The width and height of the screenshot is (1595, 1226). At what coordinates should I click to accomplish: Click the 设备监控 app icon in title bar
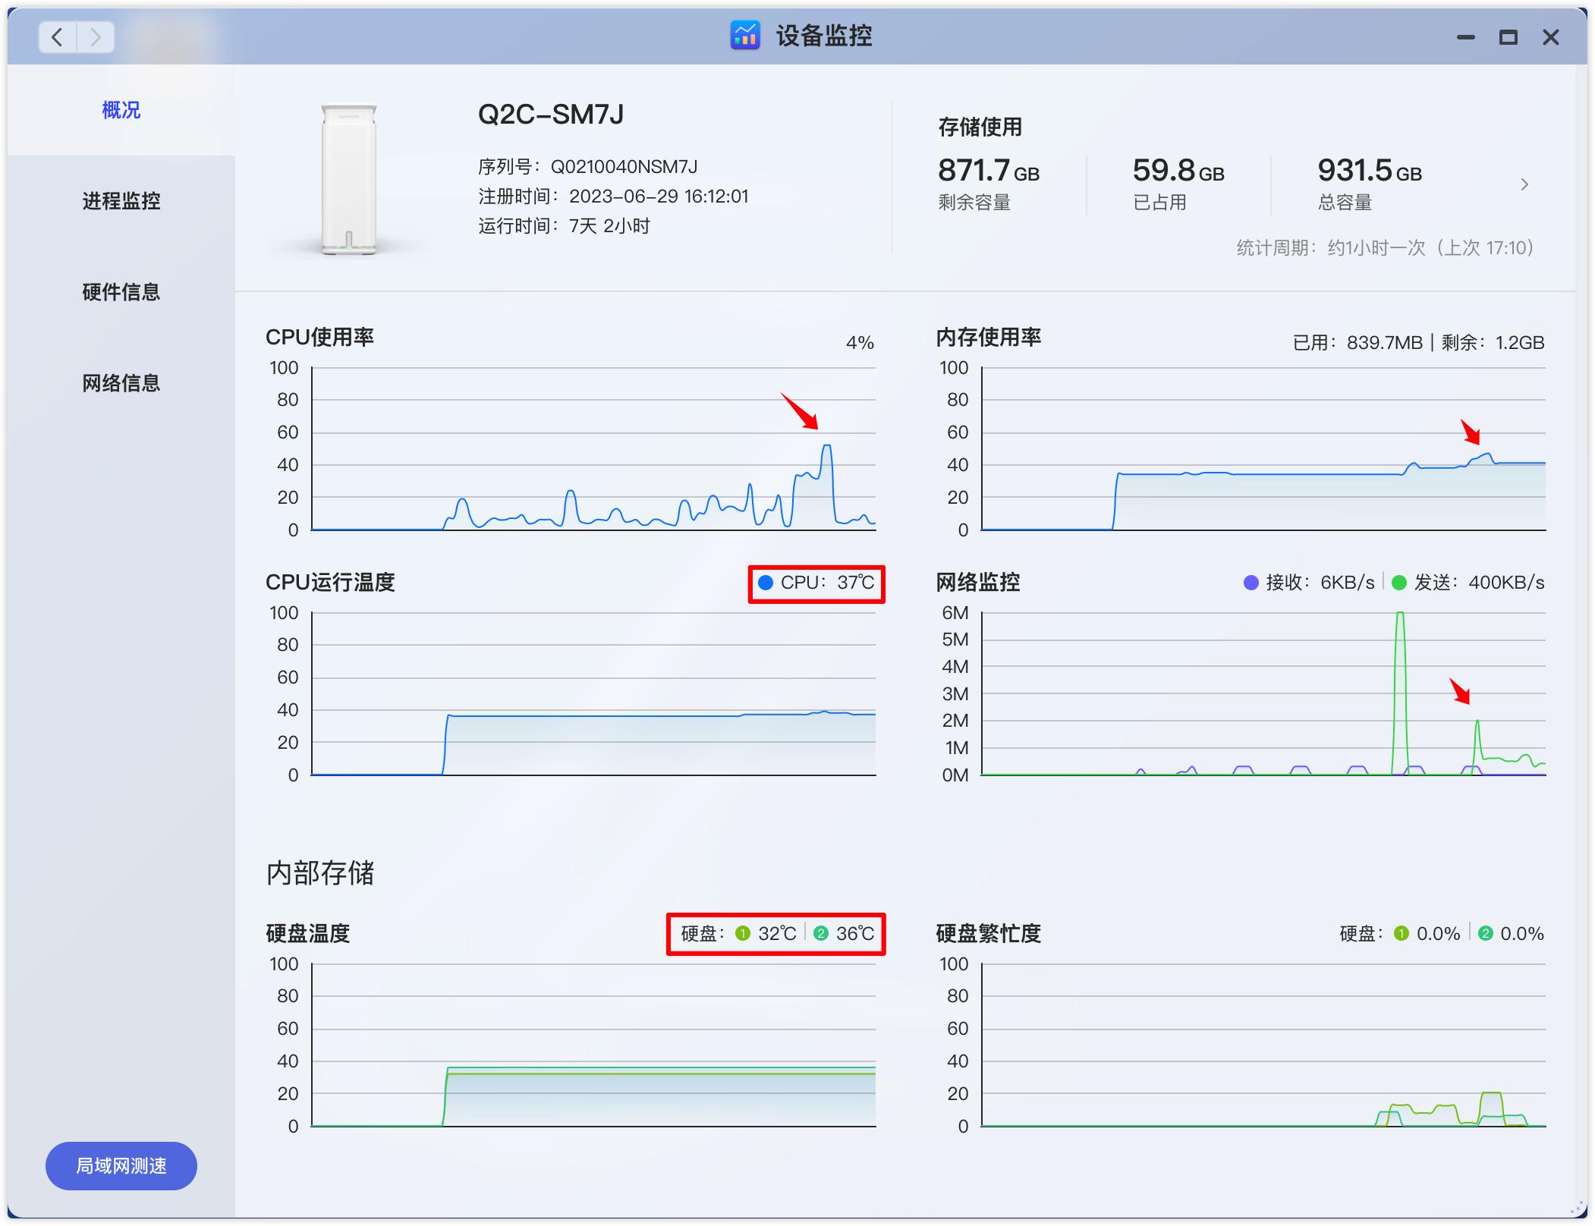click(745, 35)
